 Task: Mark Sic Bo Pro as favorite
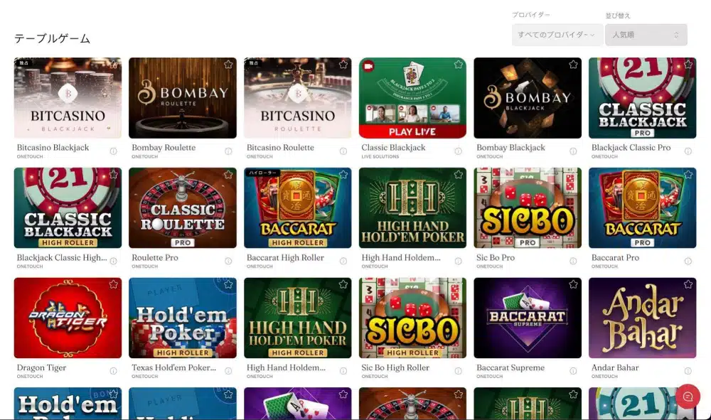pyautogui.click(x=573, y=174)
